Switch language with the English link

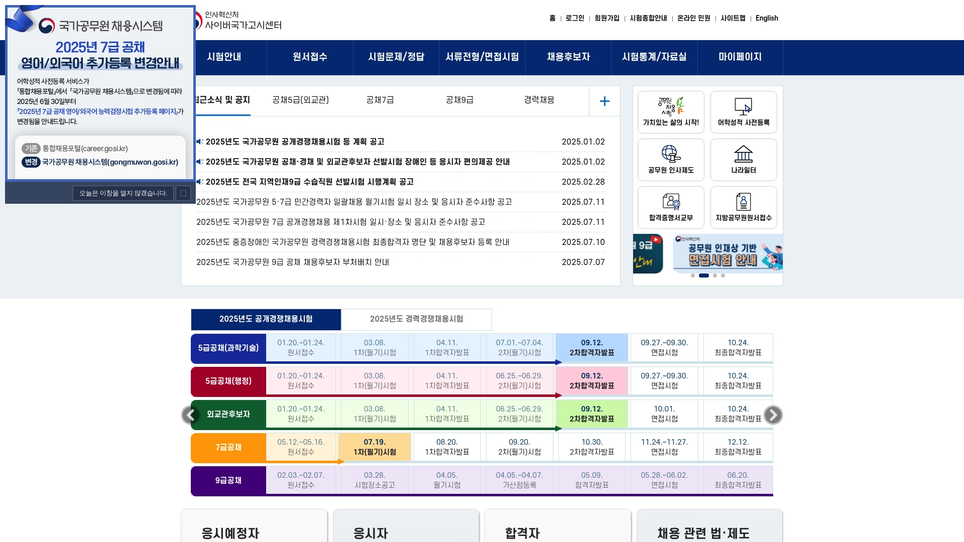[767, 18]
